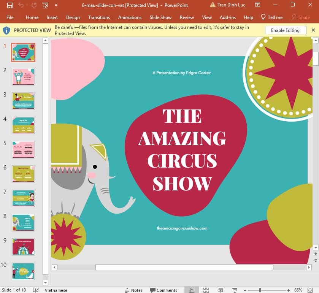Start slideshow from beginning via Quick Access icon
Viewport: 319px width, 293px height.
coord(45,5)
